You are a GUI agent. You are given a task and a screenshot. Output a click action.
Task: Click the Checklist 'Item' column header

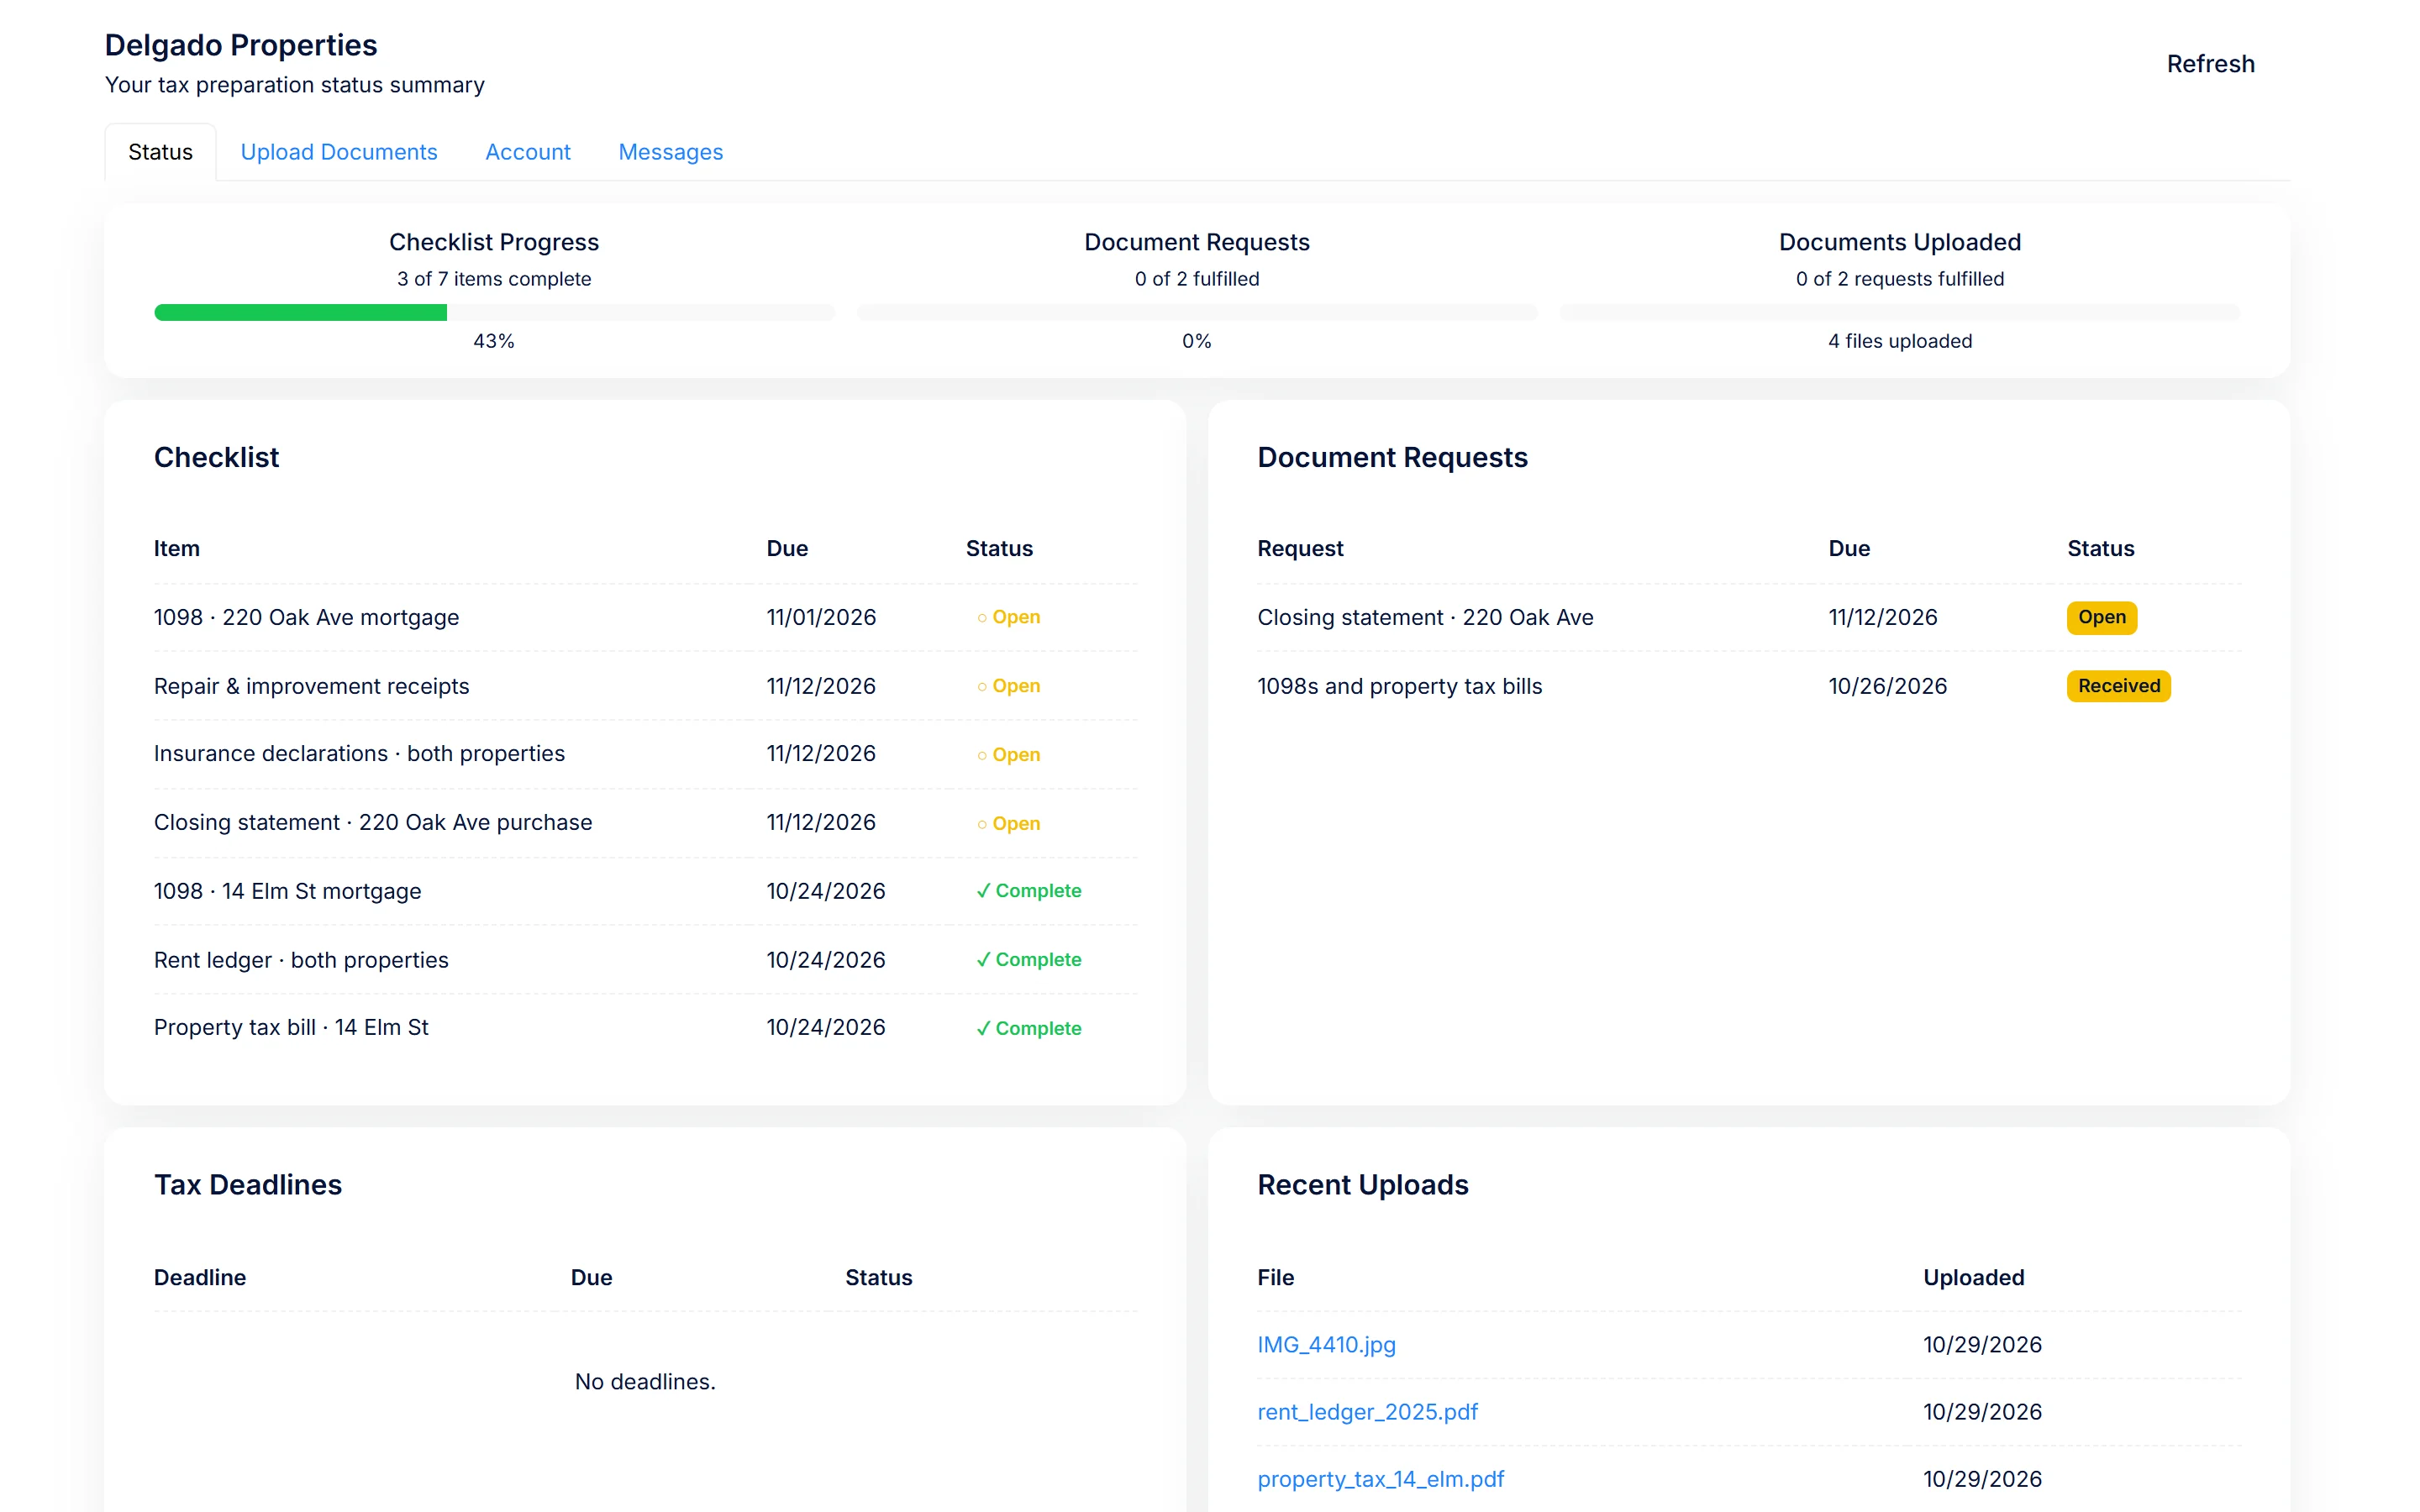(x=177, y=548)
